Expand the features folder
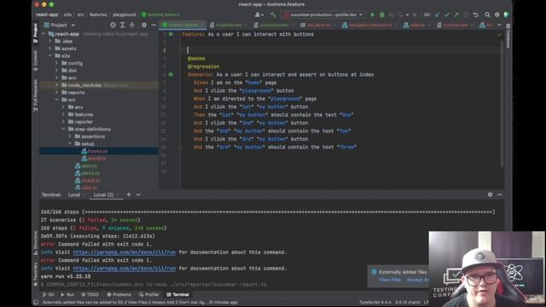 tap(63, 114)
